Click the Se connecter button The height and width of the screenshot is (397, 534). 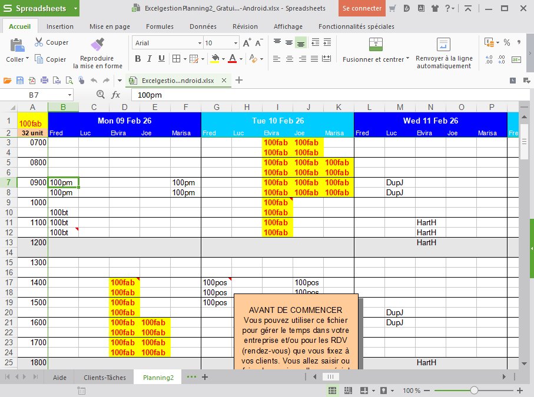362,8
